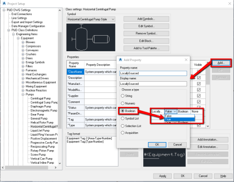Click Apply in Project Setup
This screenshot has height=182, width=234.
[162, 176]
